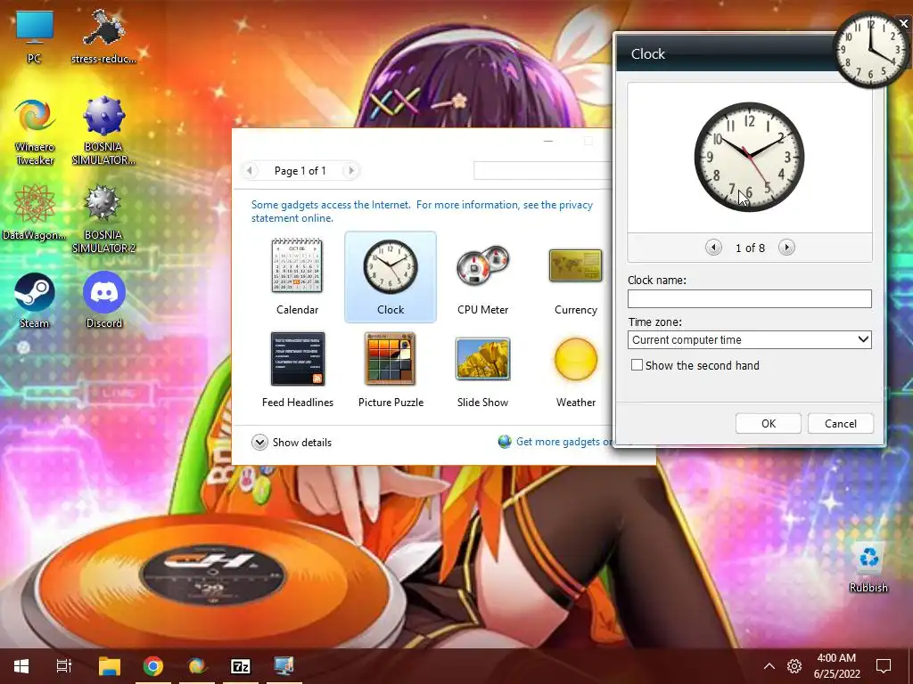Image resolution: width=913 pixels, height=684 pixels.
Task: Open stress-reduc desktop shortcut
Action: [103, 37]
